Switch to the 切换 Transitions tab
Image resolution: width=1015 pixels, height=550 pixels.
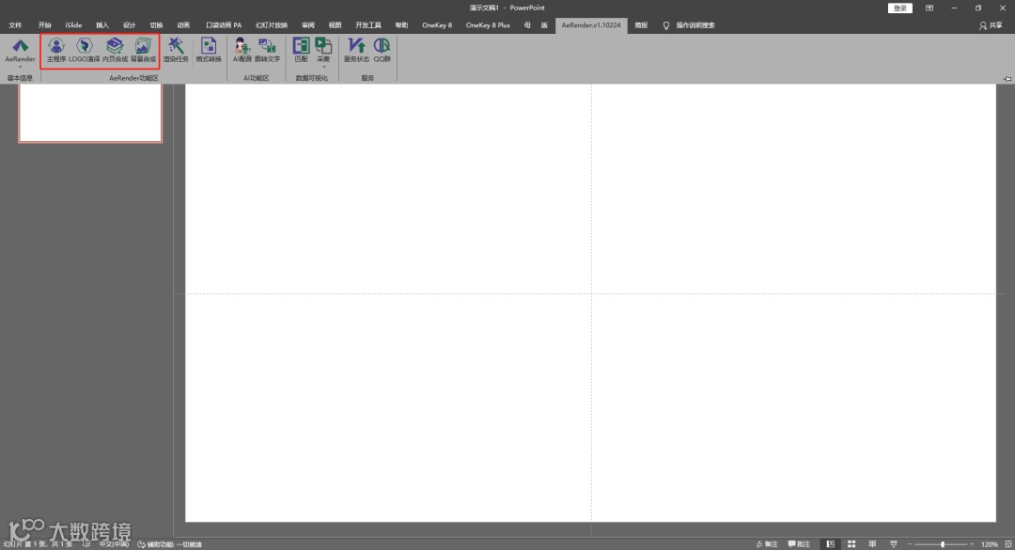pyautogui.click(x=157, y=25)
